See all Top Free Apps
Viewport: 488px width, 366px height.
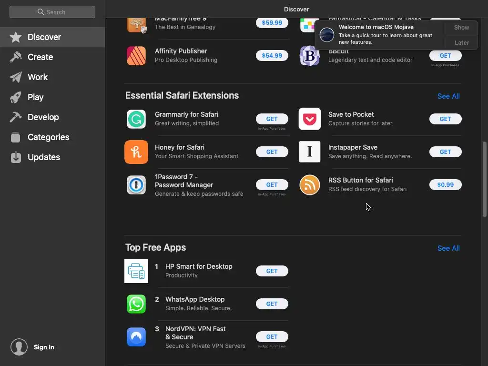448,248
